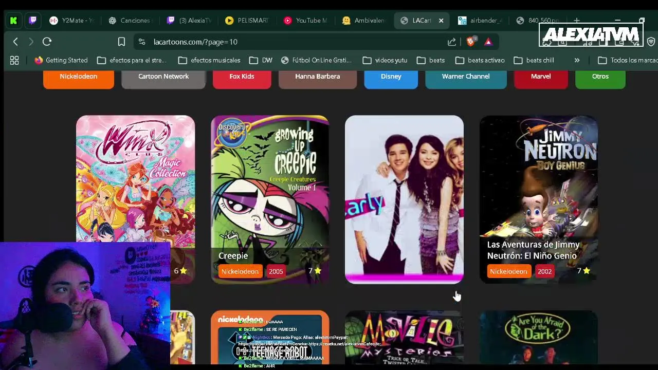Image resolution: width=658 pixels, height=370 pixels.
Task: Open the videos yutu bookmark folder
Action: click(385, 60)
